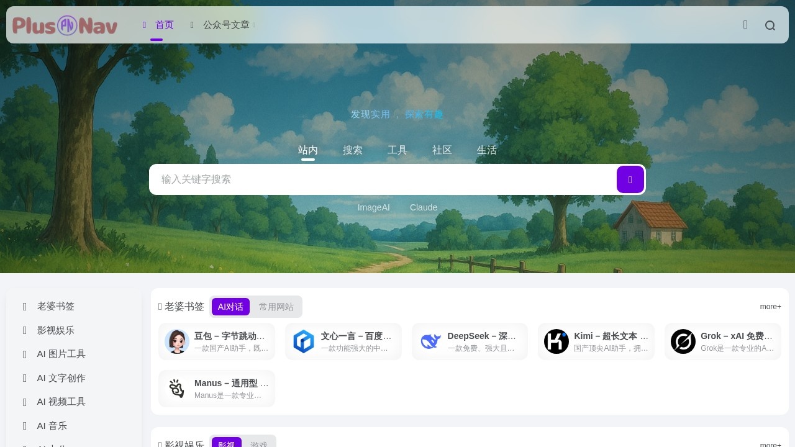Click the PlusNav logo
Image resolution: width=795 pixels, height=447 pixels.
coord(65,25)
